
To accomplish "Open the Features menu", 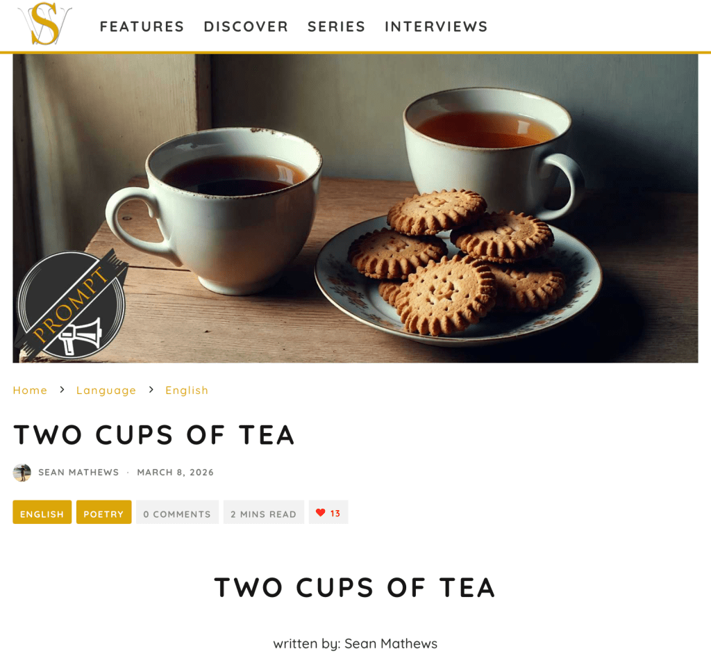I will click(x=142, y=26).
